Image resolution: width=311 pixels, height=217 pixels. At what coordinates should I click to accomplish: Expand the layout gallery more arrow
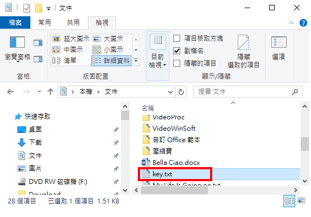coord(136,60)
